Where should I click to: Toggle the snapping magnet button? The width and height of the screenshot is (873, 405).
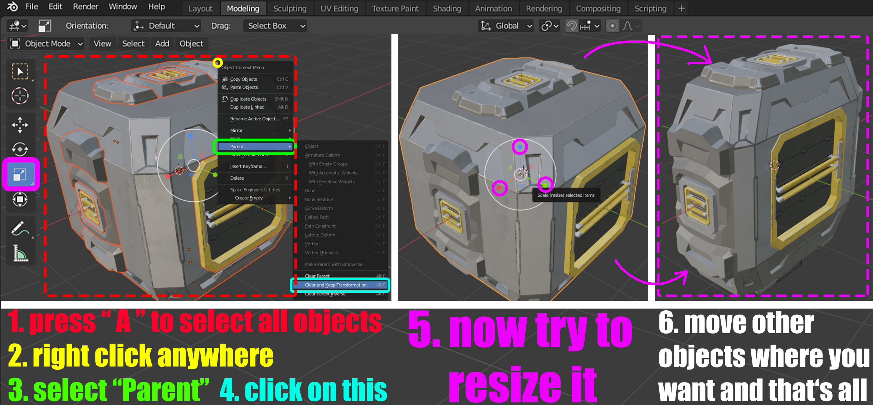571,26
